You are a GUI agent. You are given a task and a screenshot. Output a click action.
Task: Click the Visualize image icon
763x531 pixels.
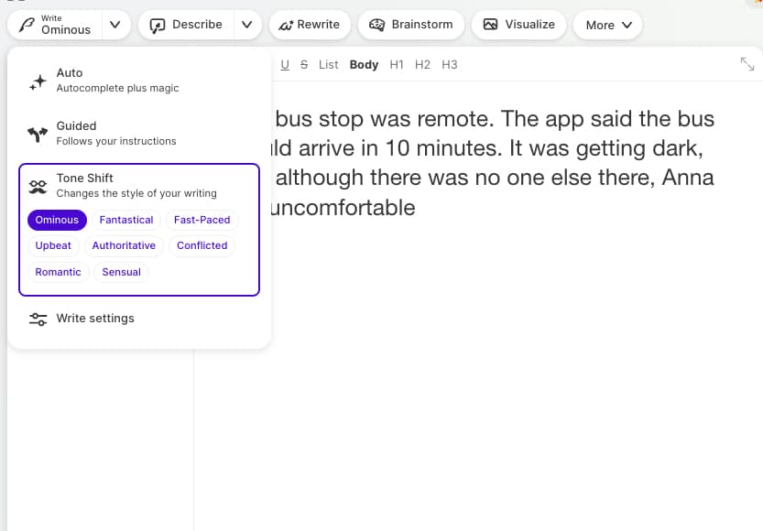pos(490,25)
